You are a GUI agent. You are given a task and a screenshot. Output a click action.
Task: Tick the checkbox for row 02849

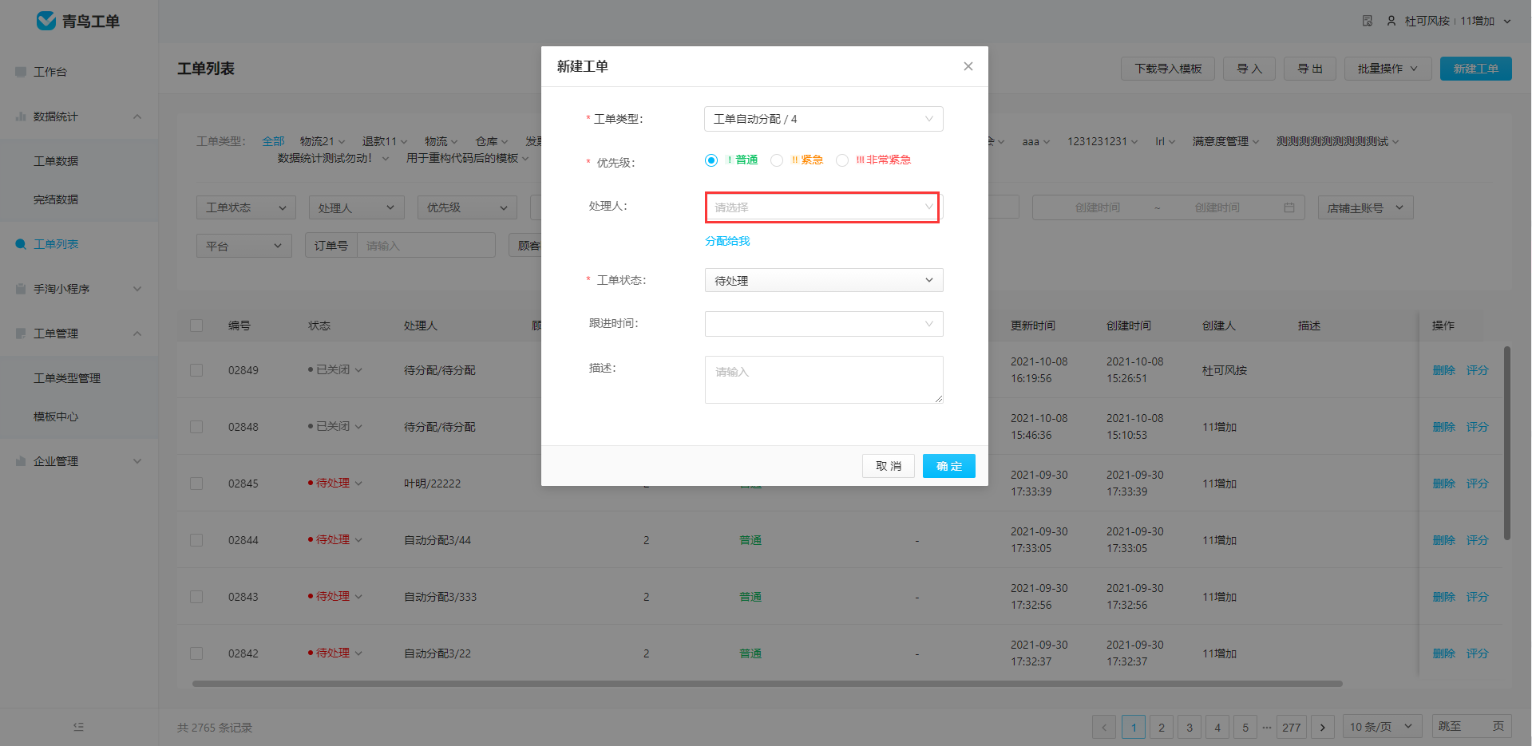pos(196,370)
